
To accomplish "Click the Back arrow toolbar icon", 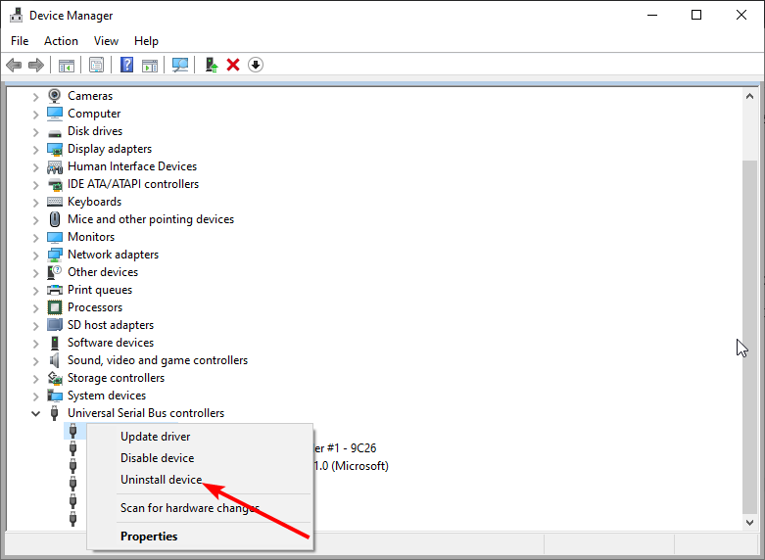I will 14,65.
